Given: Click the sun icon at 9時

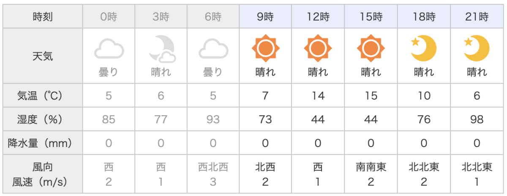Looking at the screenshot, I should [x=265, y=49].
